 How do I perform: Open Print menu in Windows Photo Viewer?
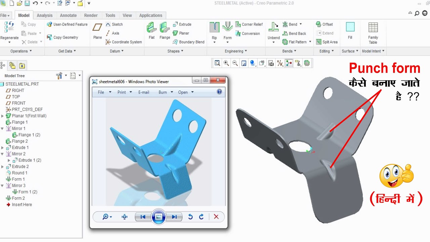pyautogui.click(x=124, y=92)
